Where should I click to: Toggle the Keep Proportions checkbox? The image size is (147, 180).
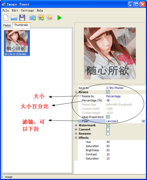[108, 117]
